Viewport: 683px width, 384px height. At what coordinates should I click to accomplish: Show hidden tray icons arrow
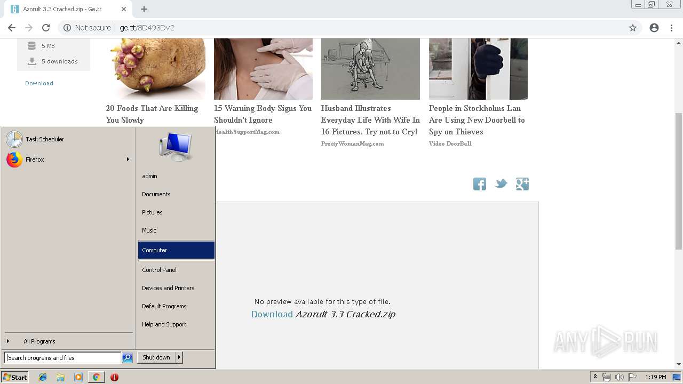click(x=595, y=377)
